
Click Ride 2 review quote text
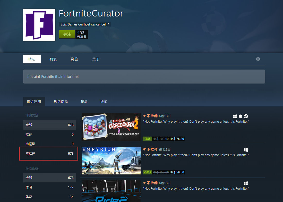(x=196, y=188)
